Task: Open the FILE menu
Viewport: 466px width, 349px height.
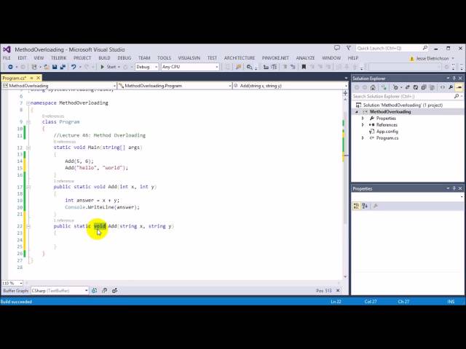Action: click(7, 58)
